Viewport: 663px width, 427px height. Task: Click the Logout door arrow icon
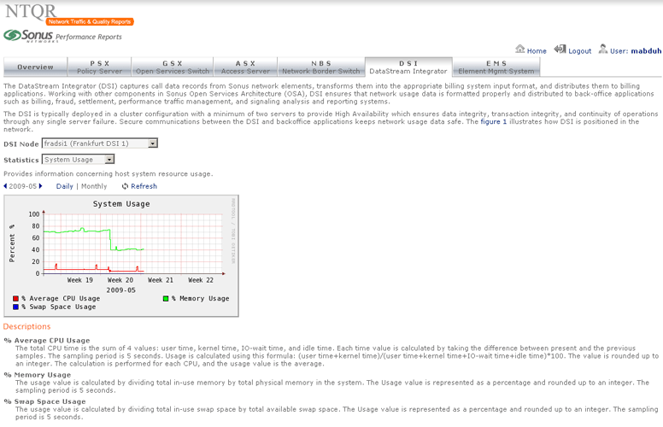(x=560, y=49)
